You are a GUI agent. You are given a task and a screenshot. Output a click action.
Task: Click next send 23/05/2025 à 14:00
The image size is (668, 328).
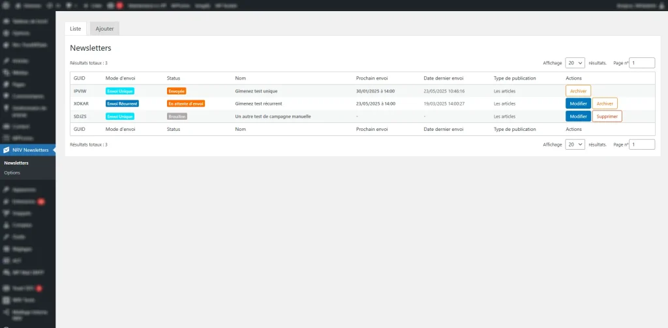click(376, 103)
